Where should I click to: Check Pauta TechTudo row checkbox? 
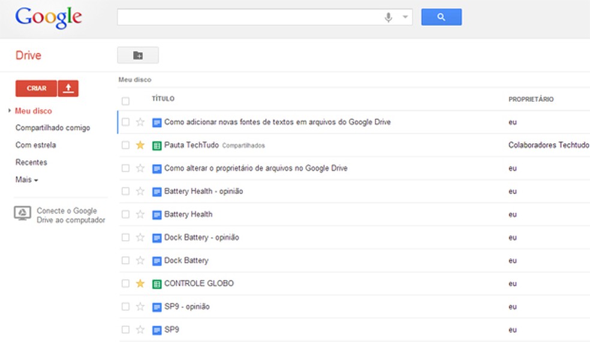(x=125, y=145)
